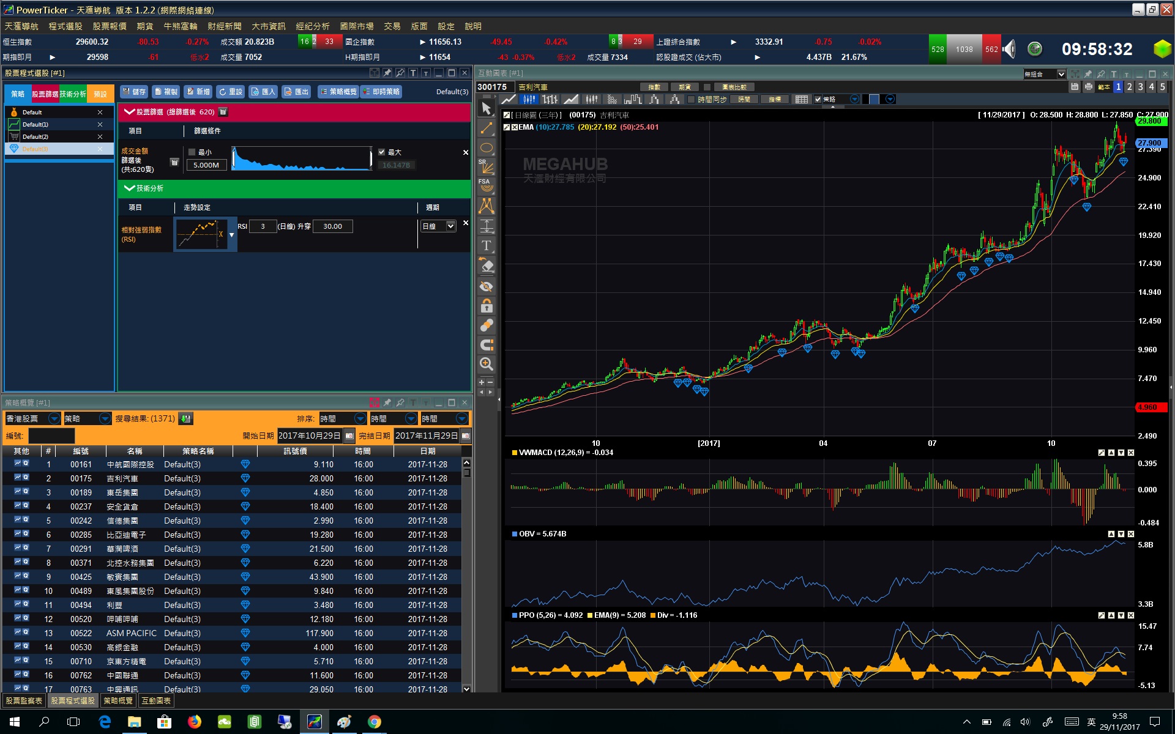
Task: Select the ellipse drawing tool
Action: coord(487,148)
